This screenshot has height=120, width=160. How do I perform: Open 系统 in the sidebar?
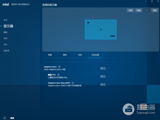pos(5,38)
